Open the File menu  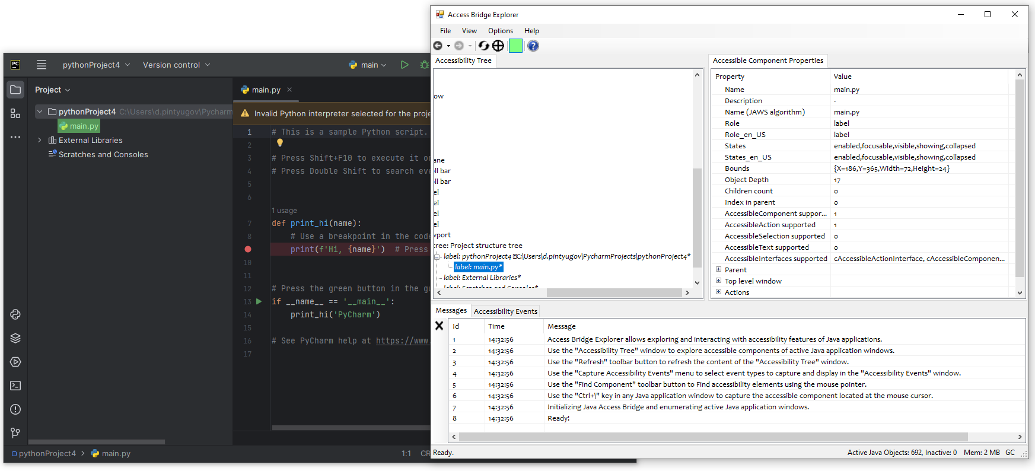point(445,31)
